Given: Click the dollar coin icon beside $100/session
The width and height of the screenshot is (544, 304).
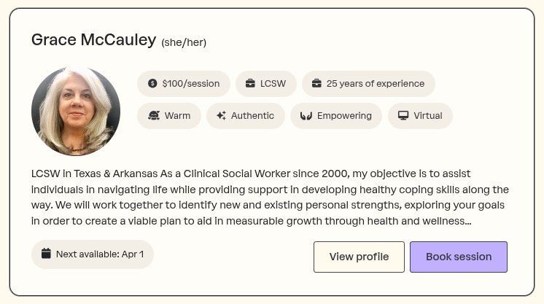Looking at the screenshot, I should 152,84.
